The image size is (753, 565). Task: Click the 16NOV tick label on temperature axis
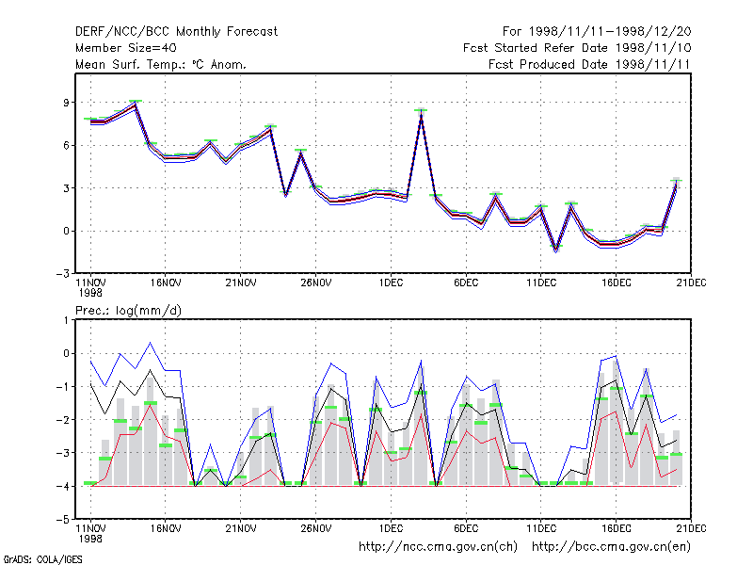click(166, 283)
